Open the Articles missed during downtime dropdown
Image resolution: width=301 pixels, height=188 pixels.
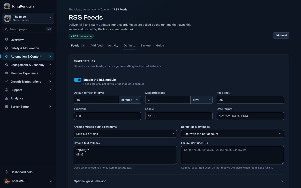(125, 134)
